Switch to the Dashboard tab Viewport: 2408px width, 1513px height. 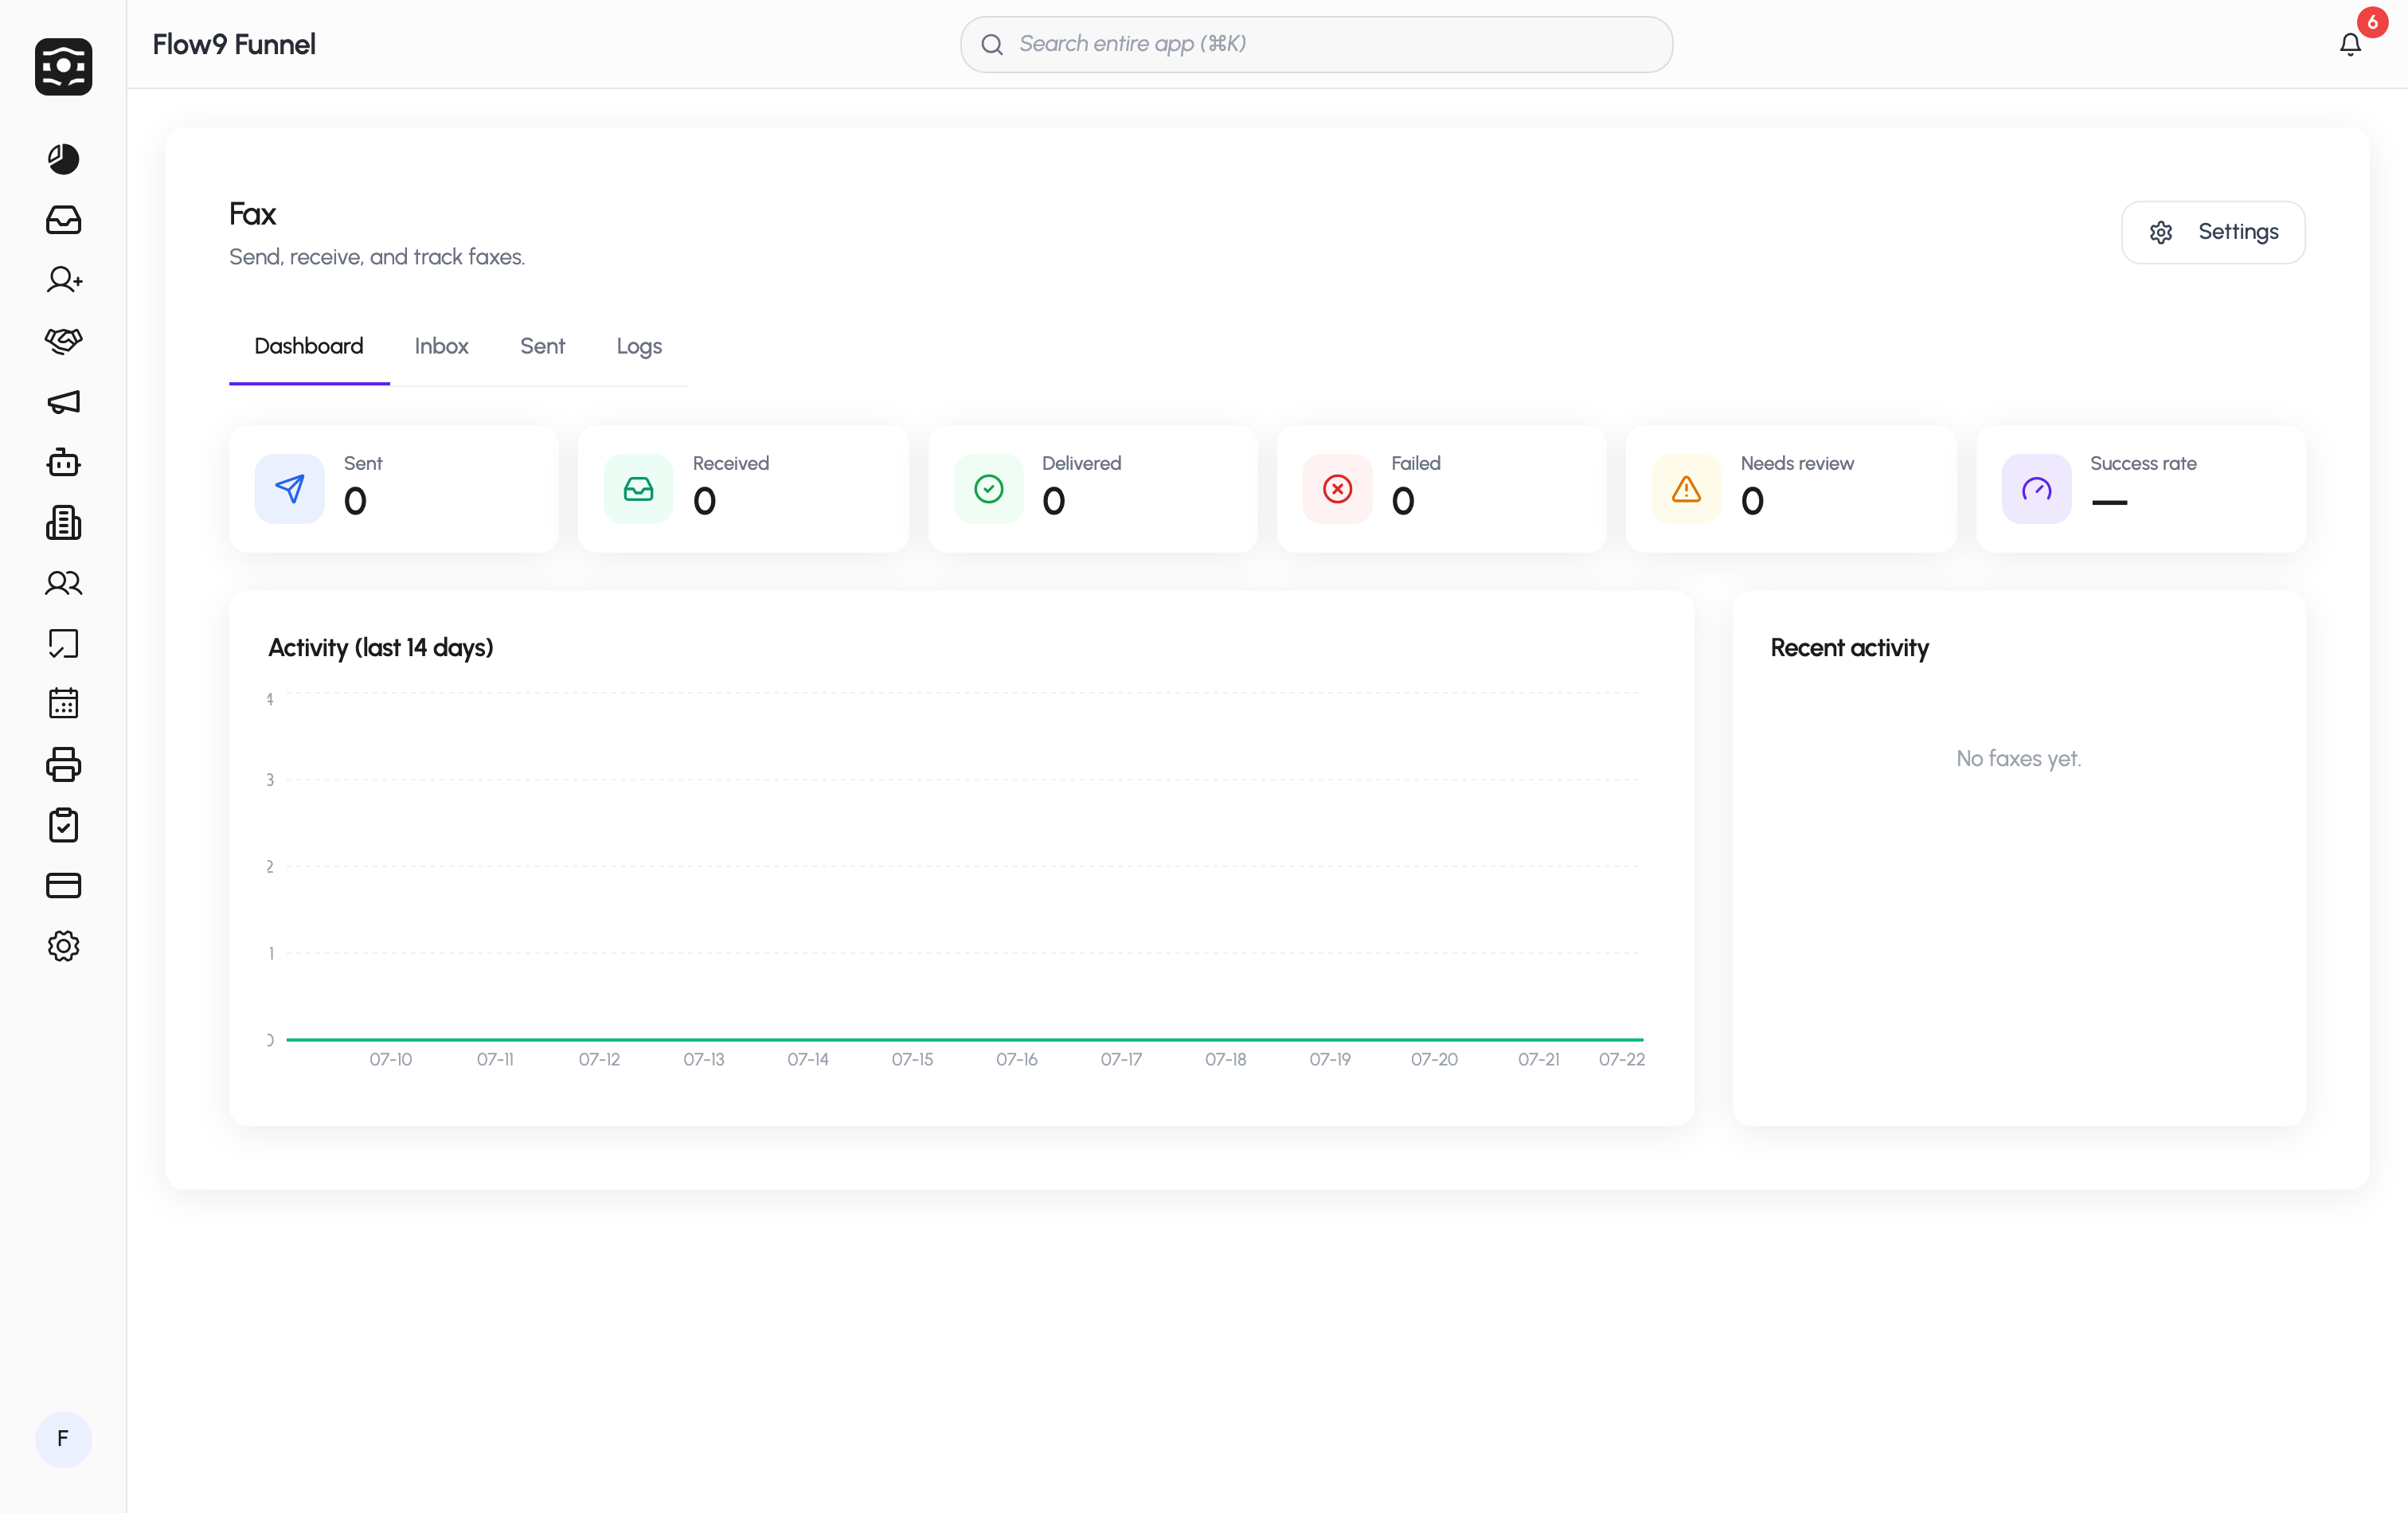click(x=309, y=347)
